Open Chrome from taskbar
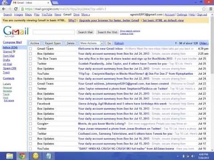214x160 pixels. pos(22,156)
